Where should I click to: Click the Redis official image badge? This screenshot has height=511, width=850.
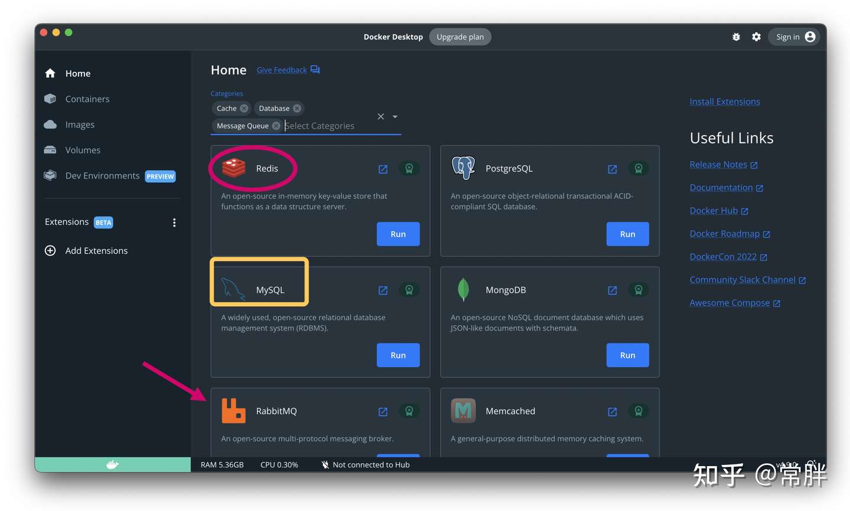point(409,168)
